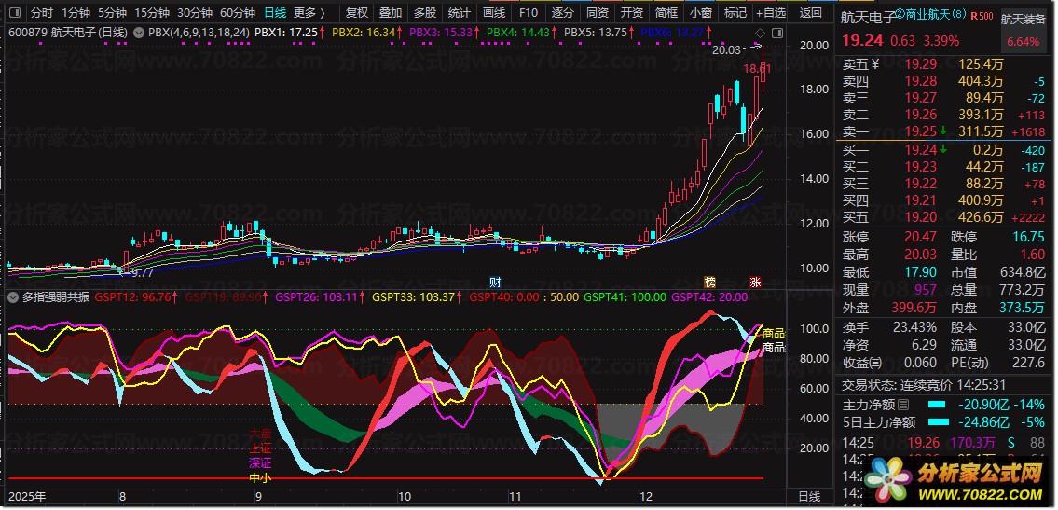Click the 5日主力净额 value -24.86亿
The width and height of the screenshot is (1058, 510).
pos(984,423)
